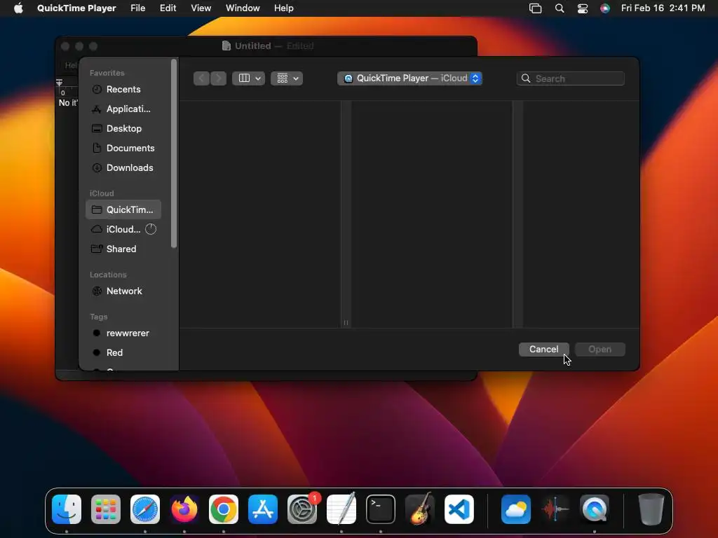Image resolution: width=718 pixels, height=538 pixels.
Task: Click the Cancel button
Action: pyautogui.click(x=543, y=349)
